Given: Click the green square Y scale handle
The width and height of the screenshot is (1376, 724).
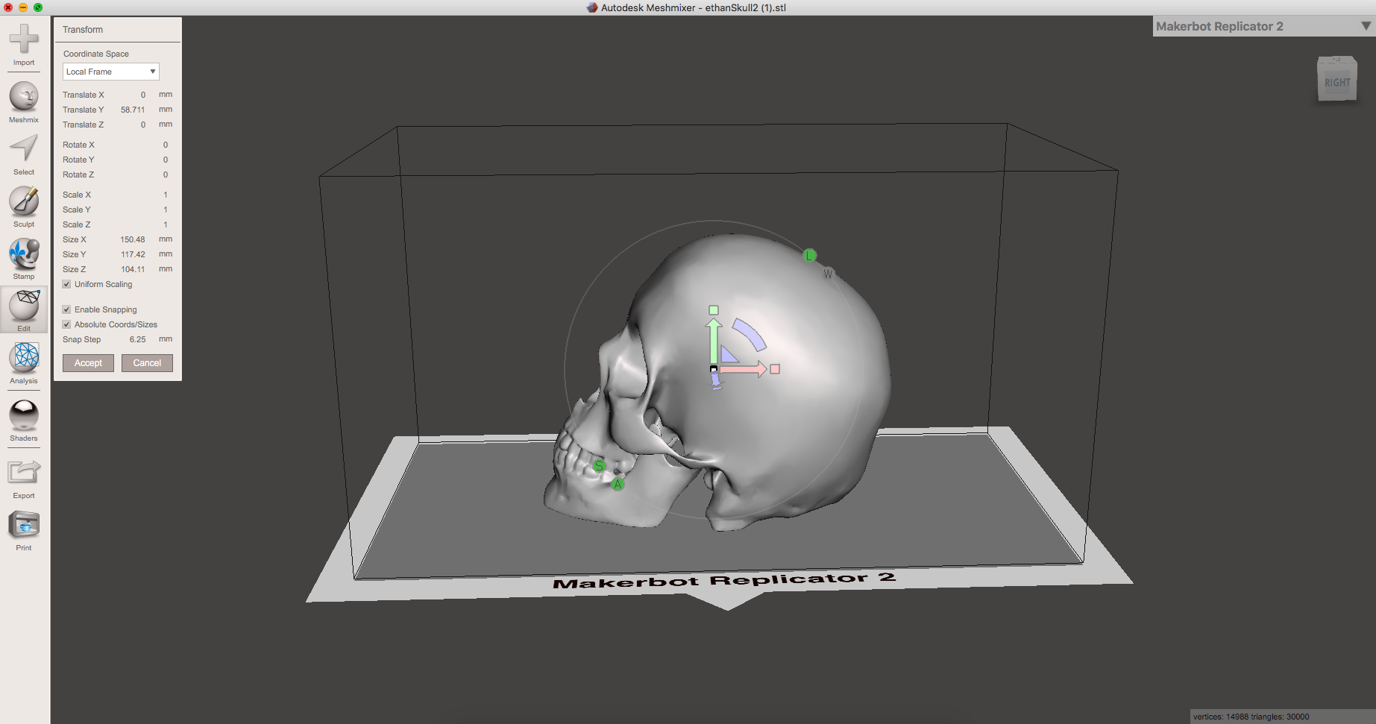Looking at the screenshot, I should click(x=714, y=310).
